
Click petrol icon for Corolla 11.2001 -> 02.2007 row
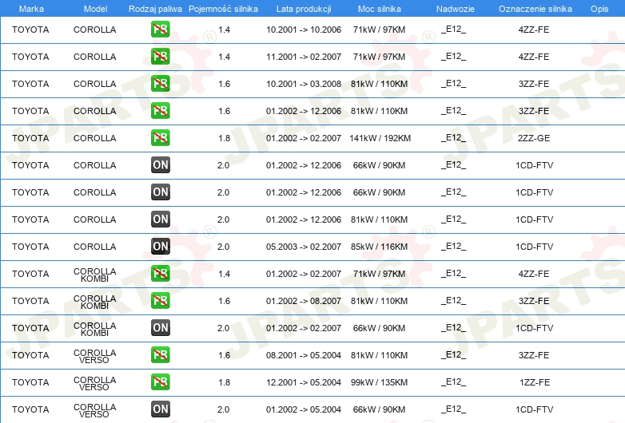[160, 57]
